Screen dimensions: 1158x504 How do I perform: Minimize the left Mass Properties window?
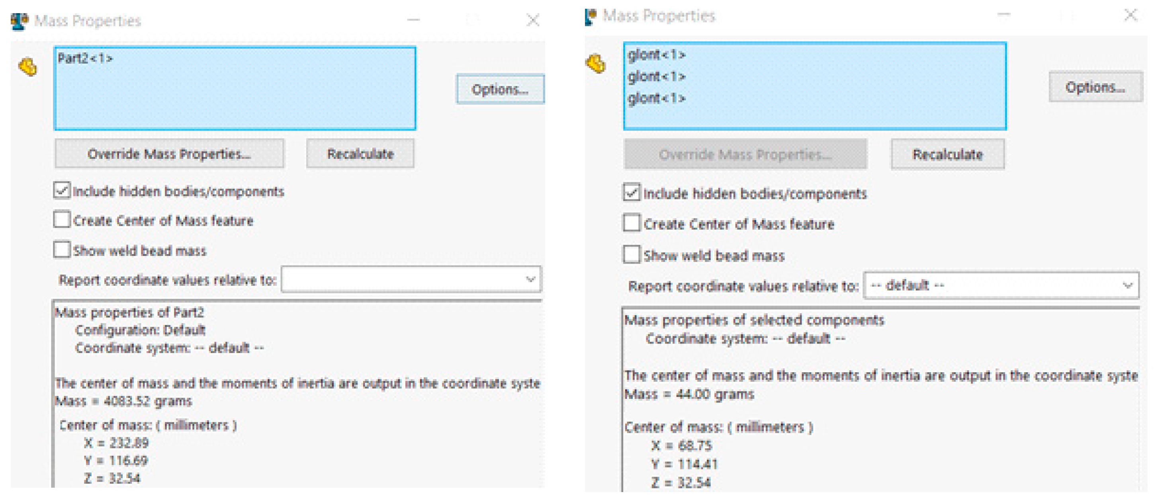(414, 20)
